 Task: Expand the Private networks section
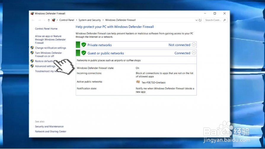(x=194, y=45)
